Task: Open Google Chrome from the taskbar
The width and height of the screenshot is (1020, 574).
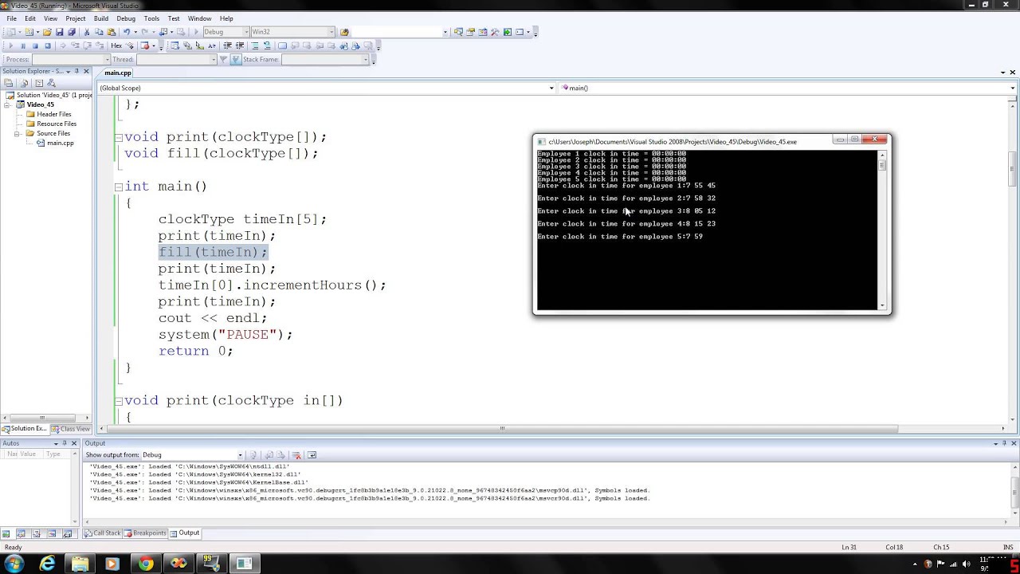Action: [146, 564]
